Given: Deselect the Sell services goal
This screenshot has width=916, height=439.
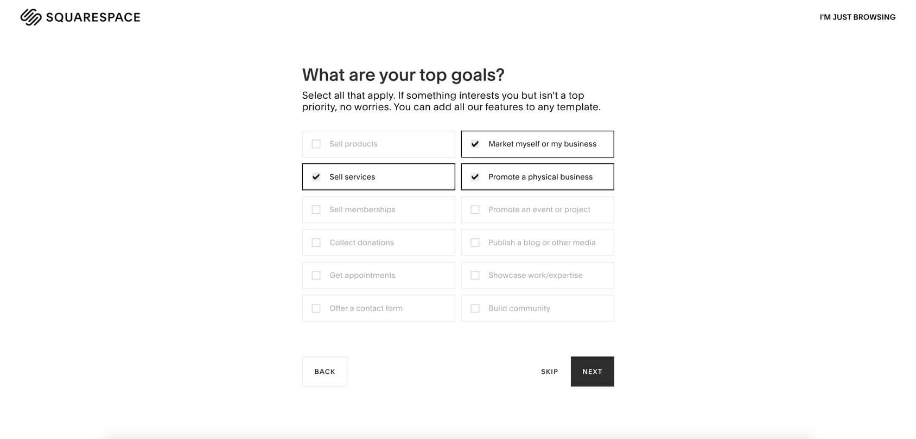Looking at the screenshot, I should (x=378, y=176).
